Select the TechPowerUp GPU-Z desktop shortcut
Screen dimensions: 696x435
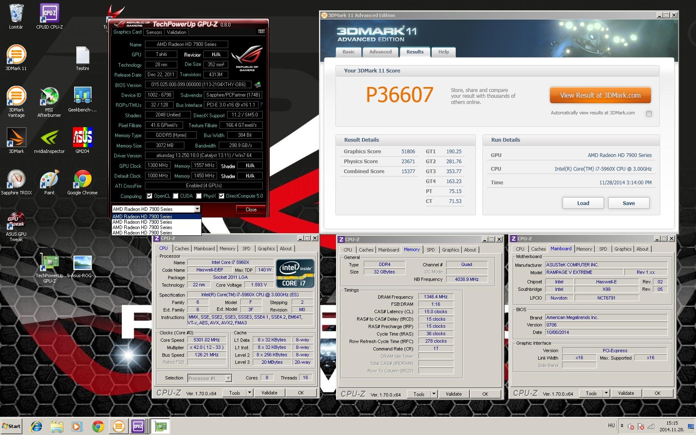pyautogui.click(x=49, y=268)
